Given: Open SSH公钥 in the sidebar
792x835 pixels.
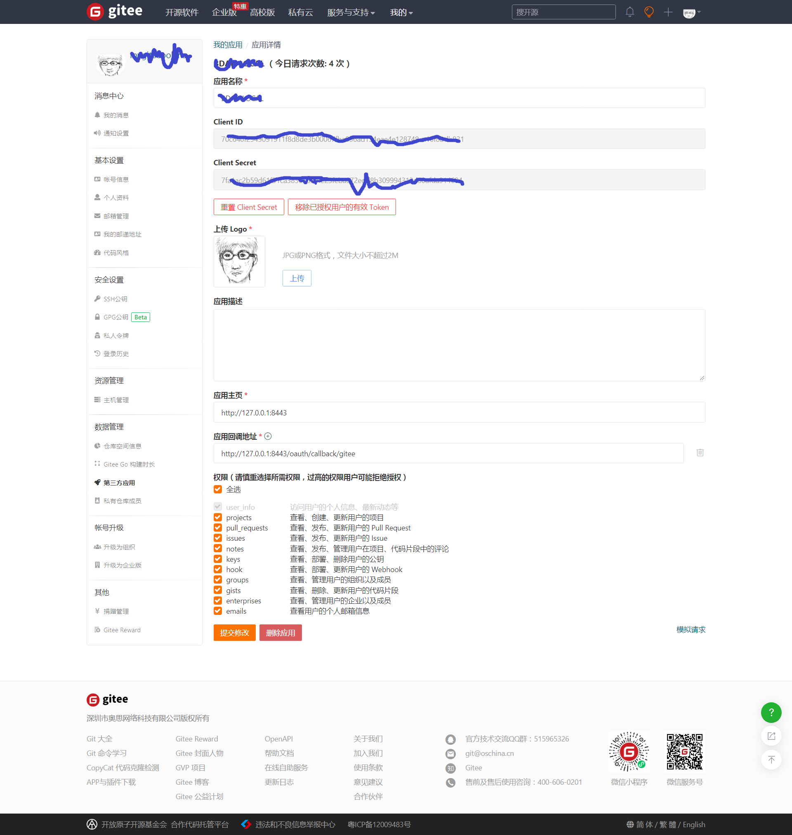Looking at the screenshot, I should [x=115, y=299].
